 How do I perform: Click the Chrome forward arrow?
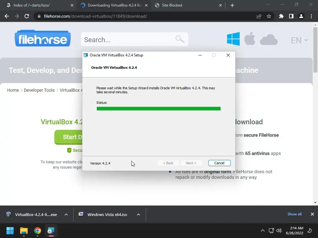point(17,16)
